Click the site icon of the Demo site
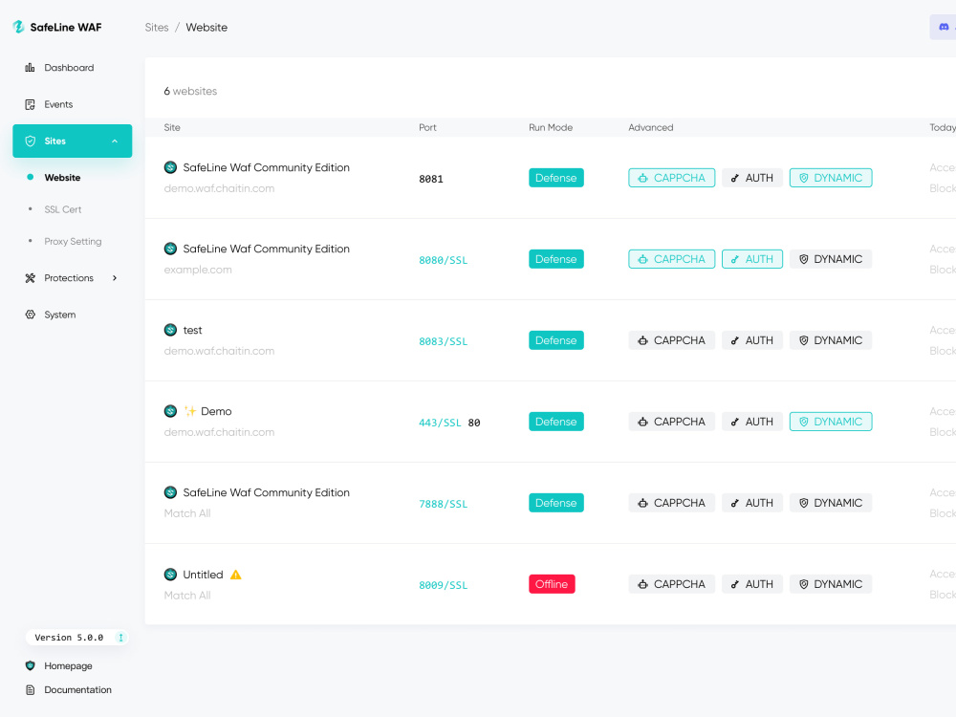Viewport: 956px width, 717px height. (171, 411)
